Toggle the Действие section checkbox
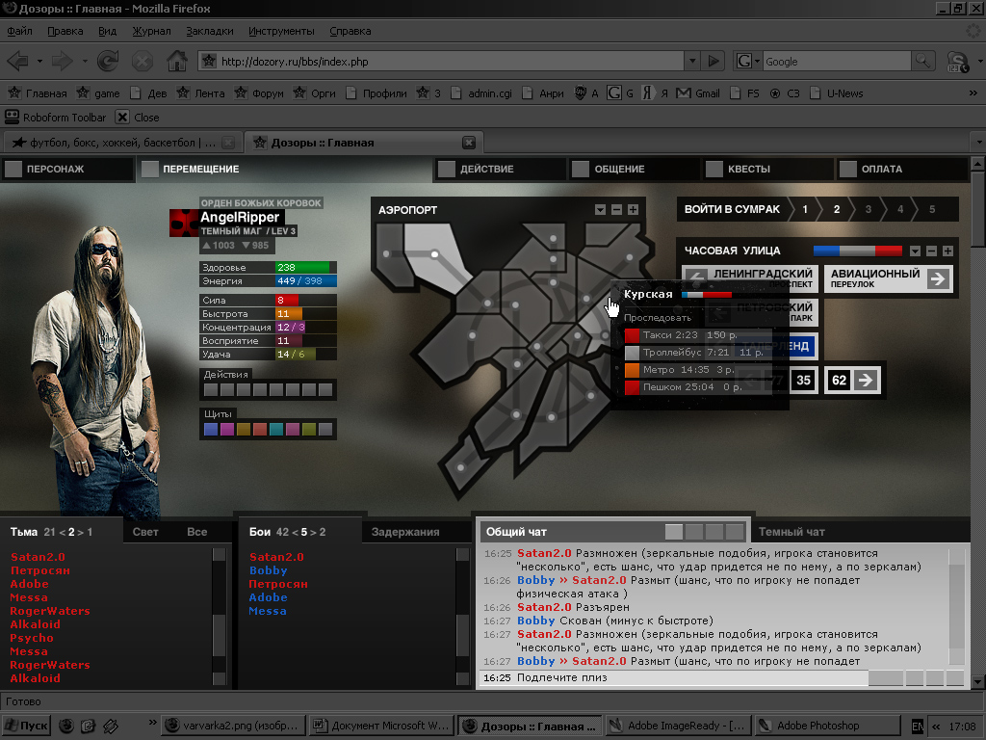Image resolution: width=986 pixels, height=740 pixels. pyautogui.click(x=447, y=169)
